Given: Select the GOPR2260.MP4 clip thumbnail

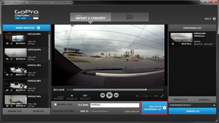Looking at the screenshot, I should click(x=16, y=54).
